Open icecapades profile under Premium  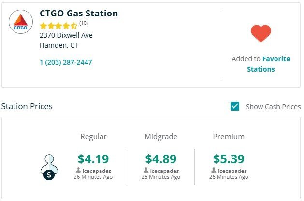pyautogui.click(x=232, y=171)
